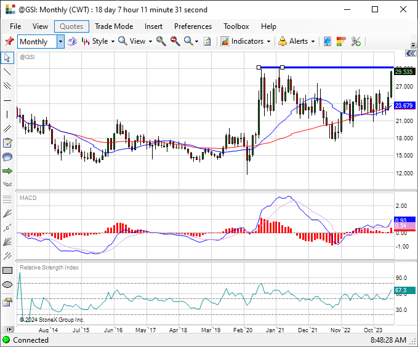The width and height of the screenshot is (418, 347).
Task: Click the Feb '20 date axis label
Action: coord(243,330)
